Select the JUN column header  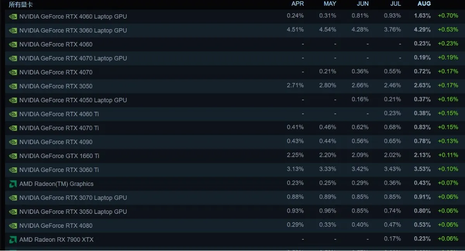pos(362,3)
